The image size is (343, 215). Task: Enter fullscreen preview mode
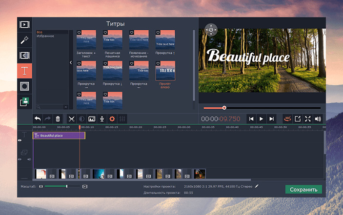tap(308, 119)
